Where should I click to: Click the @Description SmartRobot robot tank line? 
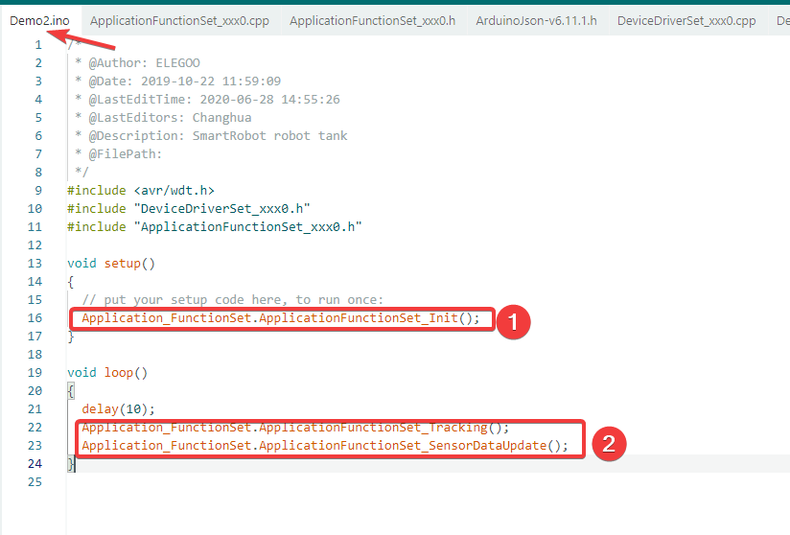click(211, 135)
